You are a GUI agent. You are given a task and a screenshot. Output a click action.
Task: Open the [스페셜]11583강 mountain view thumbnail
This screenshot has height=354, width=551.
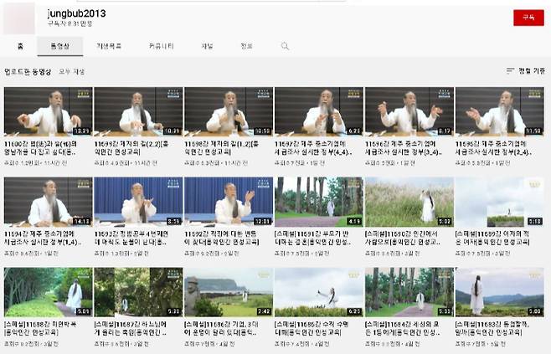coord(500,292)
